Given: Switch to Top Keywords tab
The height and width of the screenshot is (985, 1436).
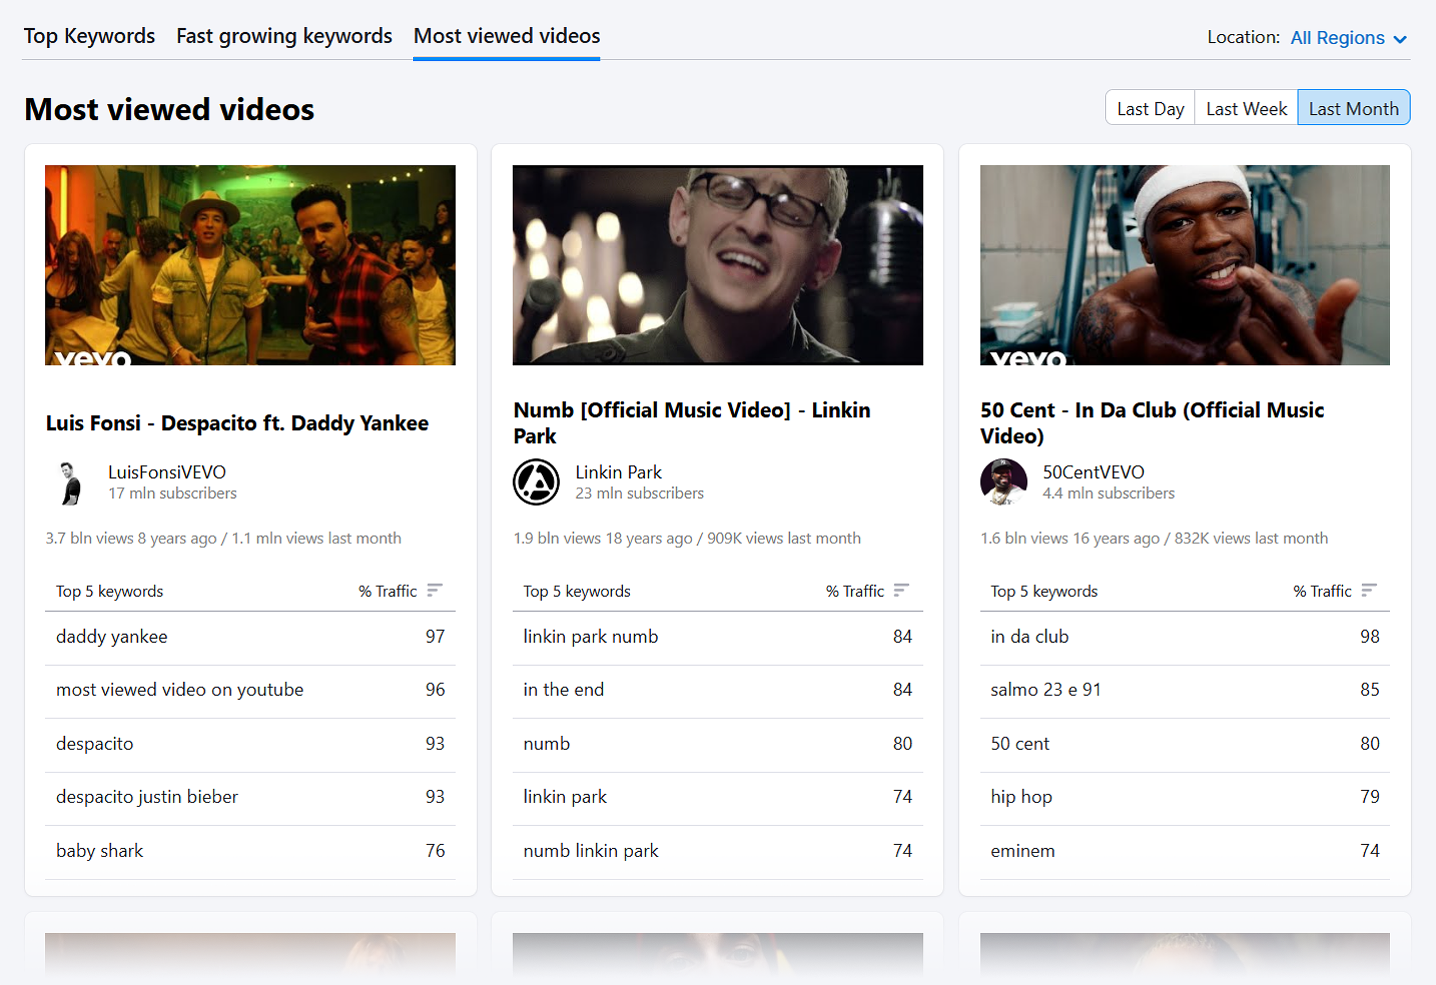Looking at the screenshot, I should pos(90,36).
